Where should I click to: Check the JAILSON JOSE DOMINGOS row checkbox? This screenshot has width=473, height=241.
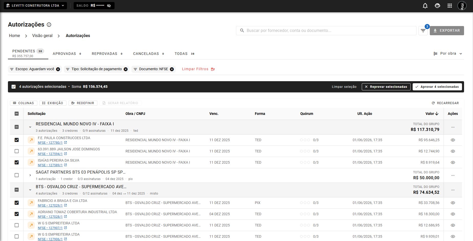click(17, 151)
